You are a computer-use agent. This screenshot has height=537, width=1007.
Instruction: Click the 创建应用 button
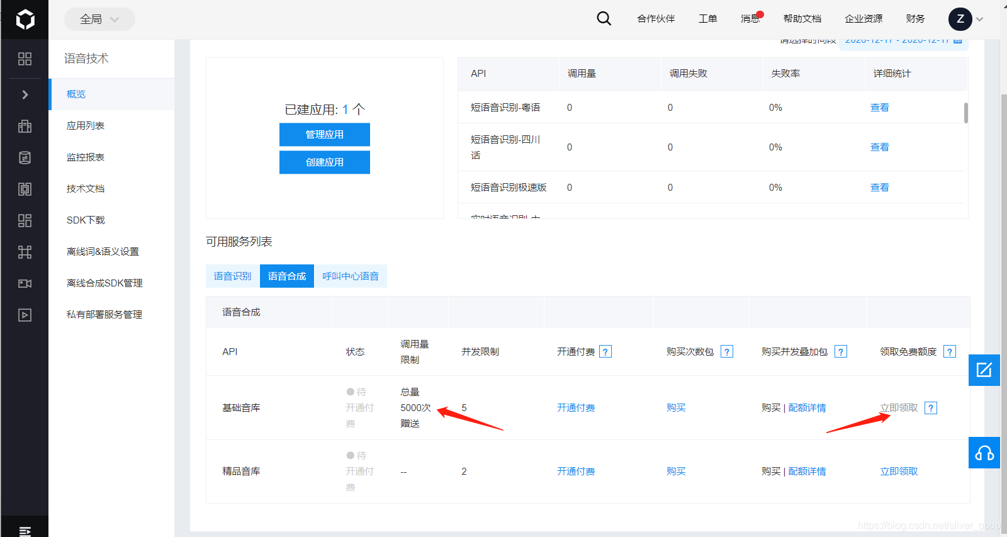325,162
